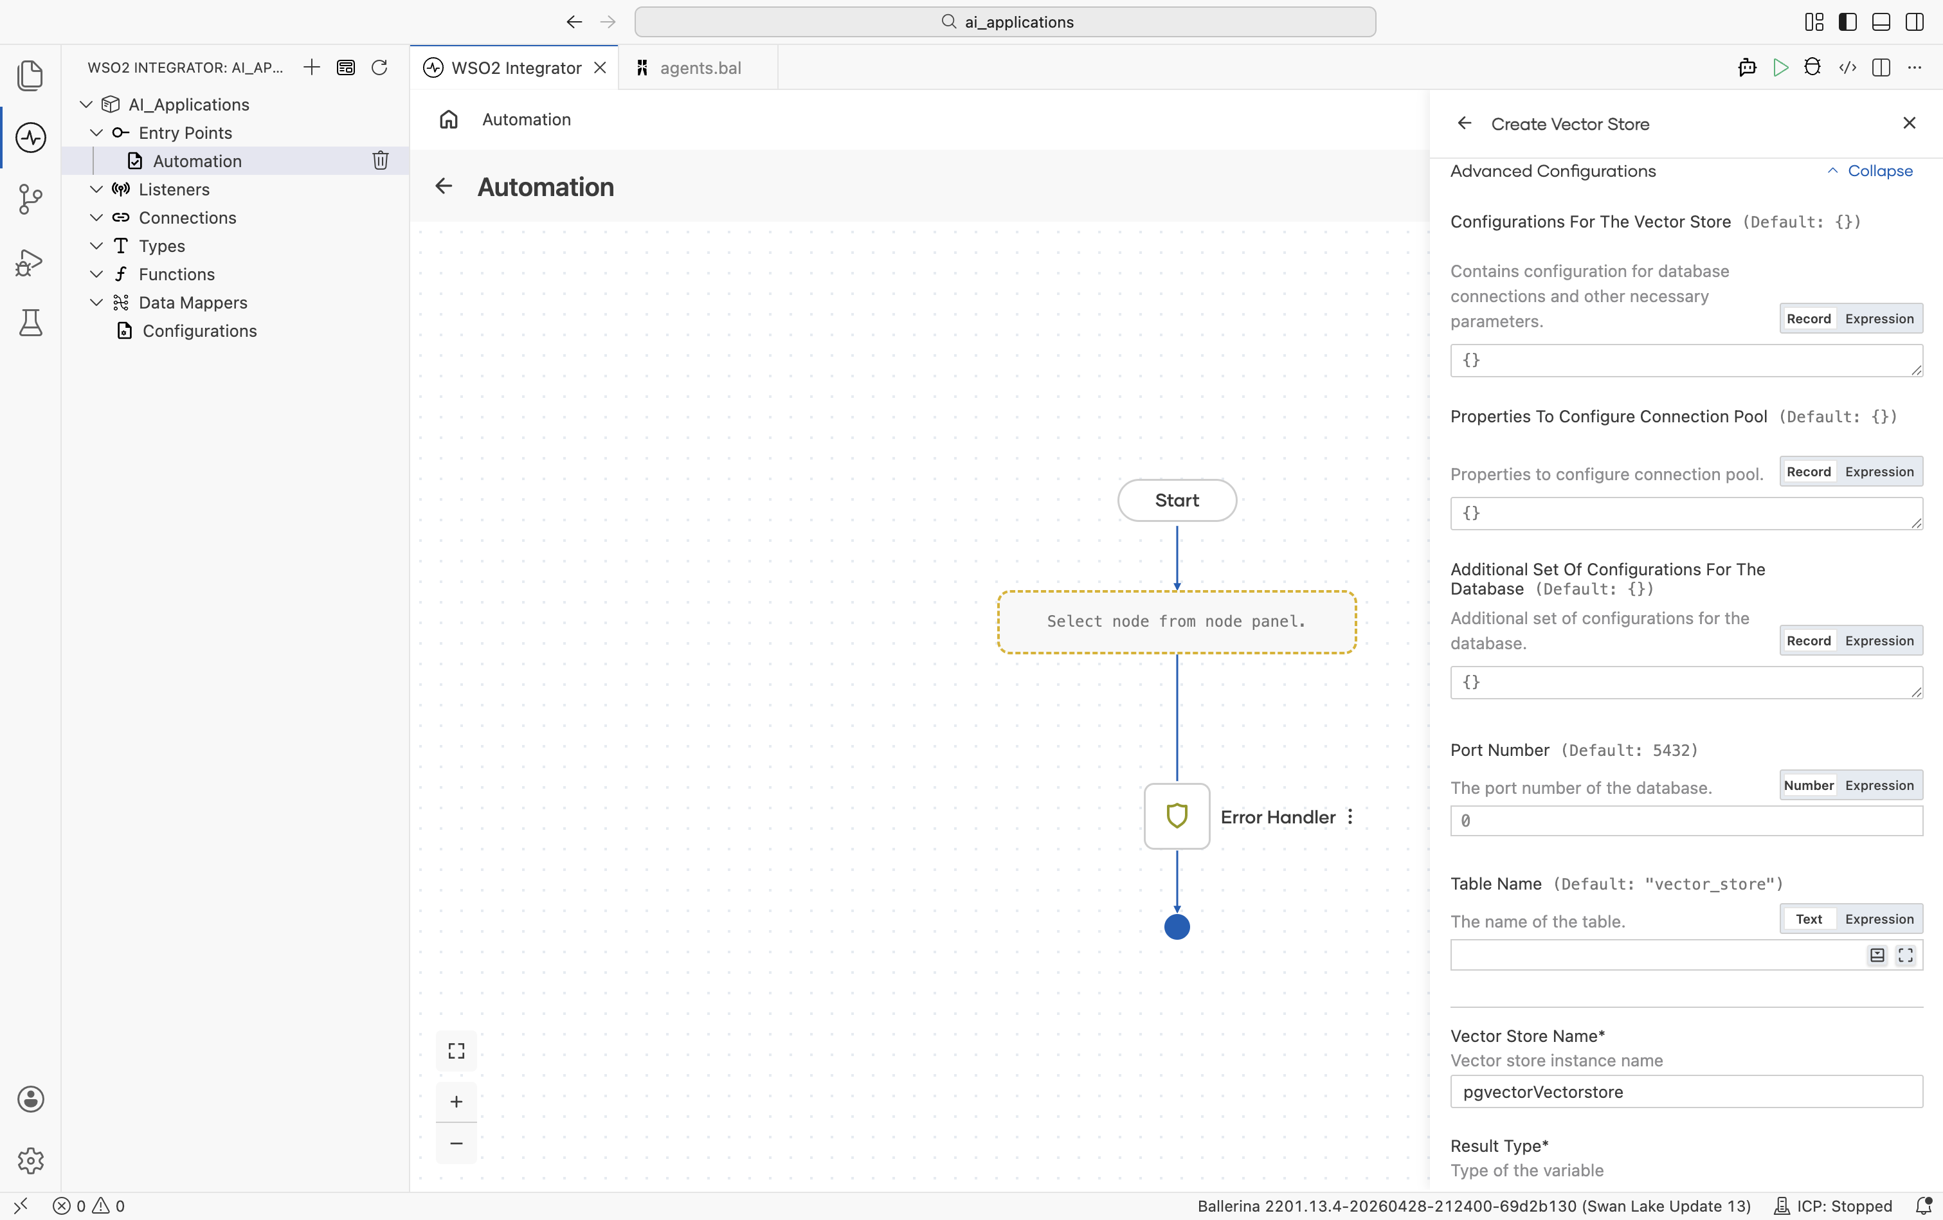Open Automation entry point in tree

tap(235, 161)
